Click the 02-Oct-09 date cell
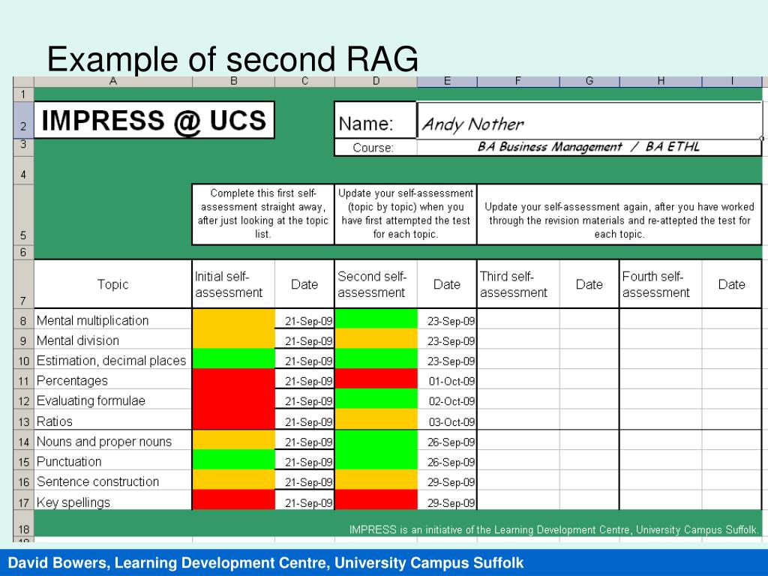The image size is (768, 576). [x=447, y=400]
